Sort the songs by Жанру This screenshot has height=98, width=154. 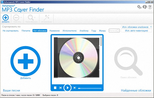[x=102, y=31]
